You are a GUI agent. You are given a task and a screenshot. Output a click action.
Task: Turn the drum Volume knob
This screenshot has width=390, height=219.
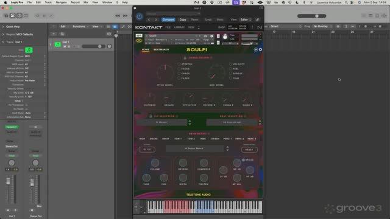(x=155, y=163)
